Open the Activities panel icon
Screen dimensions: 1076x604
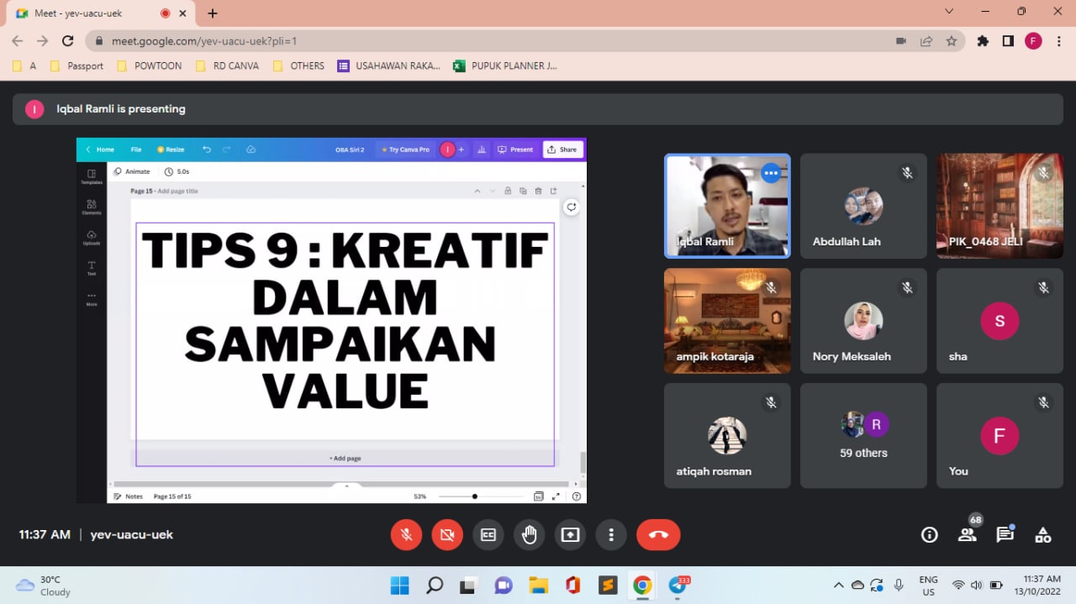coord(1042,535)
